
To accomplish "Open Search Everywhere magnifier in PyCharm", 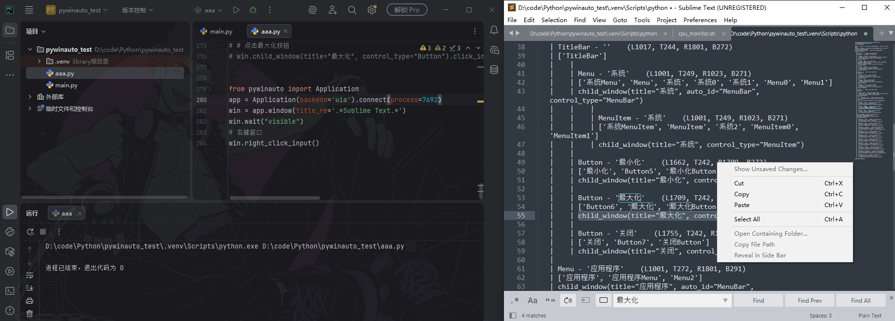I will tap(352, 10).
